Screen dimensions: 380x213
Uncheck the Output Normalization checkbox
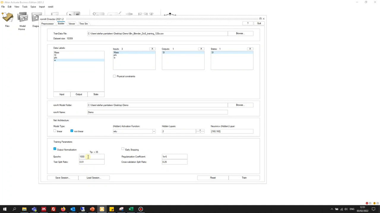pyautogui.click(x=55, y=149)
